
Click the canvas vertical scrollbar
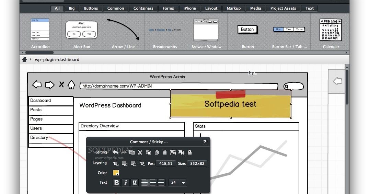pos(347,87)
